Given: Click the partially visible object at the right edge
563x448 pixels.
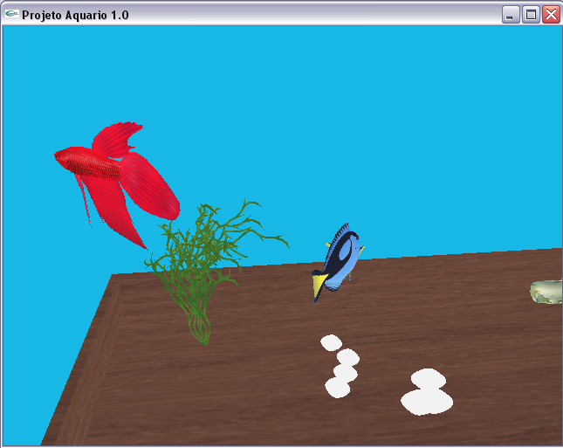Looking at the screenshot, I should point(547,293).
